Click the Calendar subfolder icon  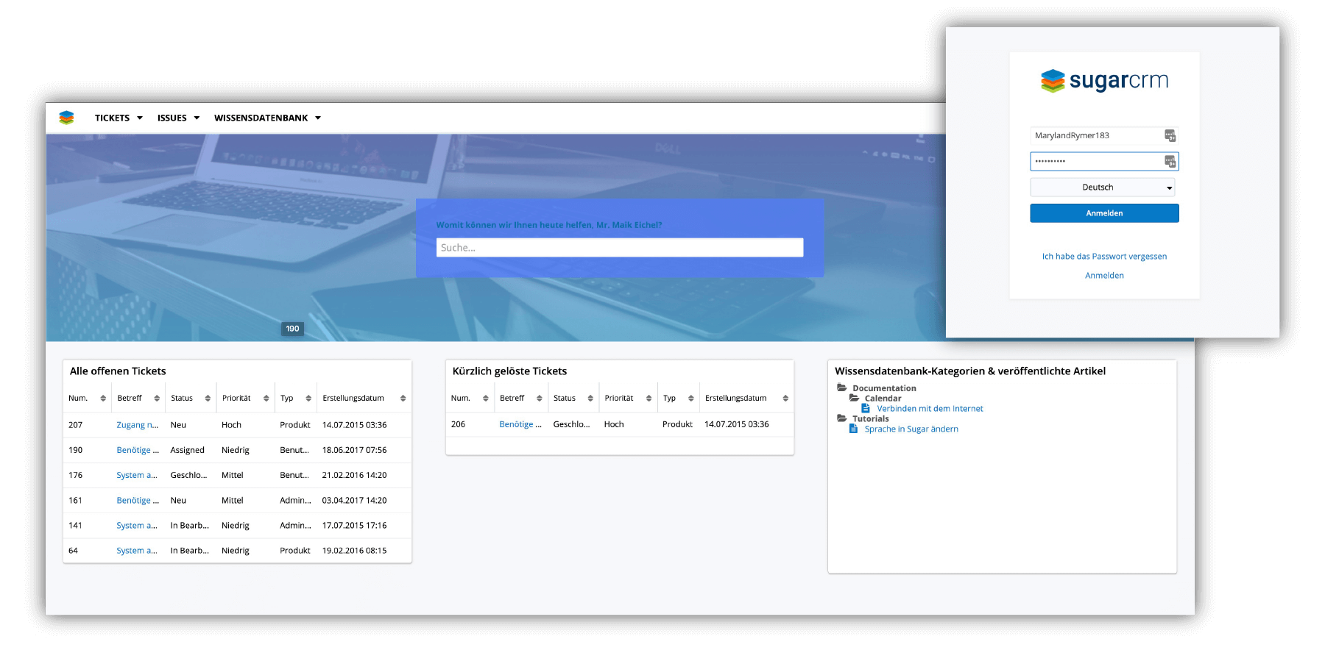tap(855, 398)
